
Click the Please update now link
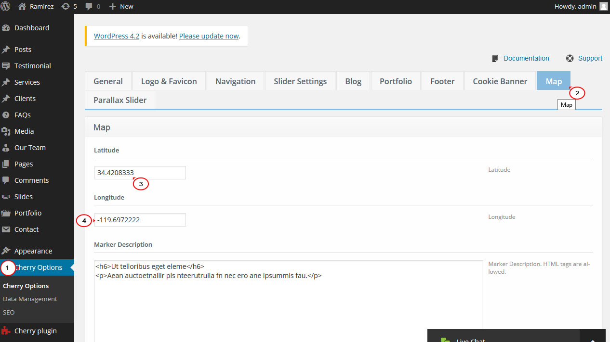point(209,36)
